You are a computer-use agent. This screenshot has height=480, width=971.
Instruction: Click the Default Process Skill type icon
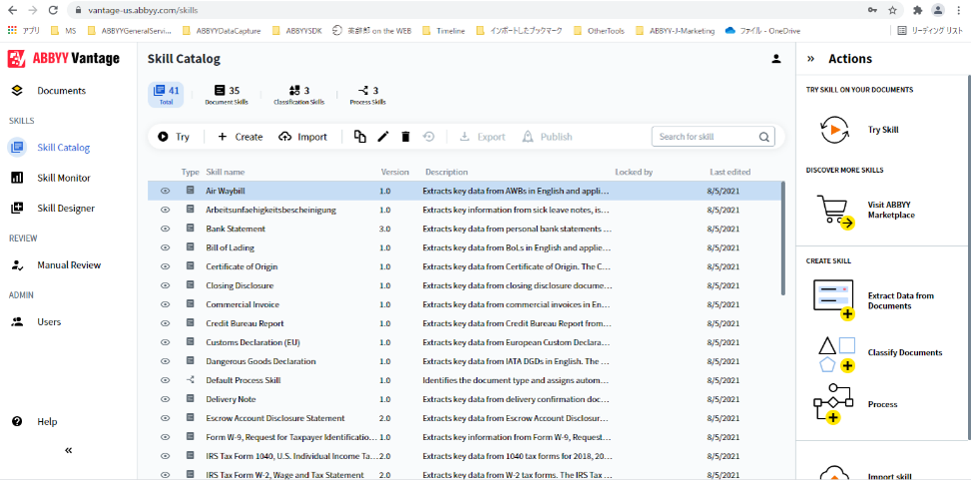click(x=190, y=379)
